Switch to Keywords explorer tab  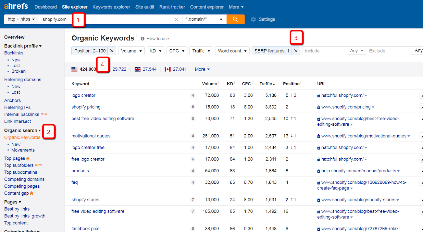pyautogui.click(x=111, y=7)
